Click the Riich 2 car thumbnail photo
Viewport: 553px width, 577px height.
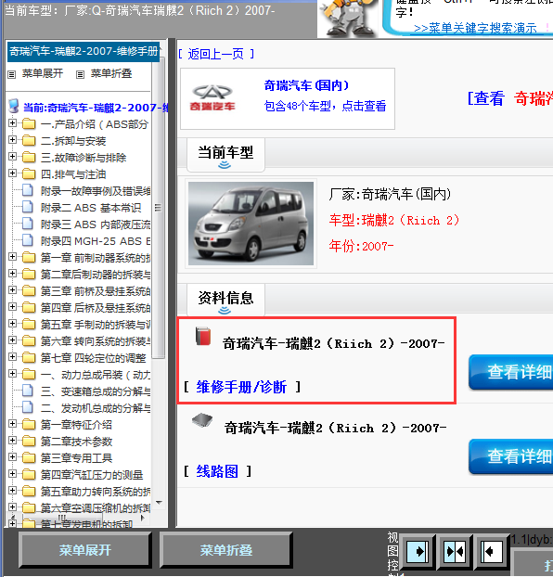pos(251,224)
